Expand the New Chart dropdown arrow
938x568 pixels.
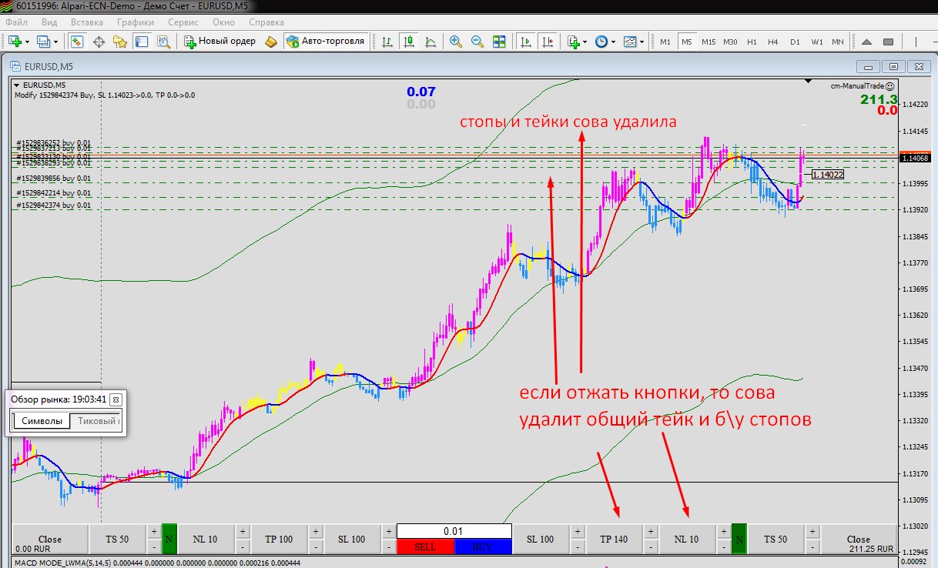point(27,42)
